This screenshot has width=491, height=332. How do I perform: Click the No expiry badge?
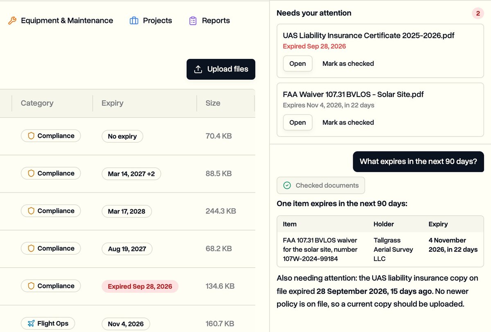(x=122, y=136)
